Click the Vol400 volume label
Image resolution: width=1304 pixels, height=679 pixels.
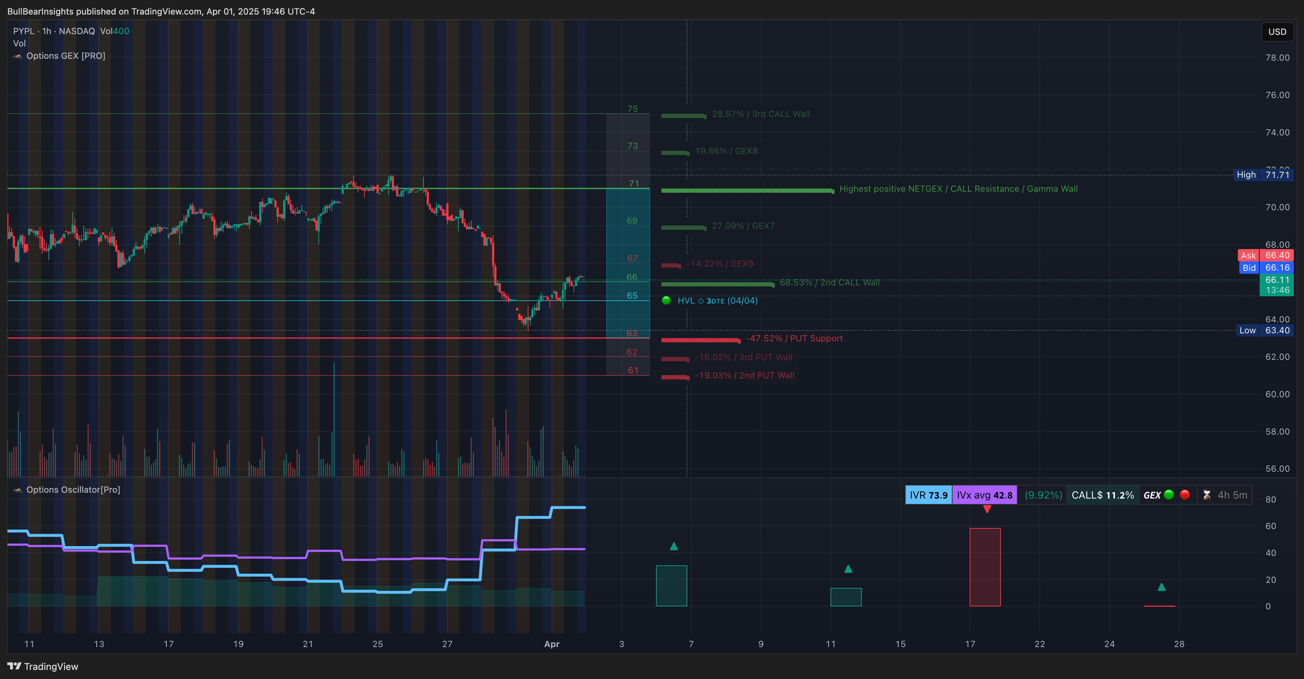click(x=114, y=31)
